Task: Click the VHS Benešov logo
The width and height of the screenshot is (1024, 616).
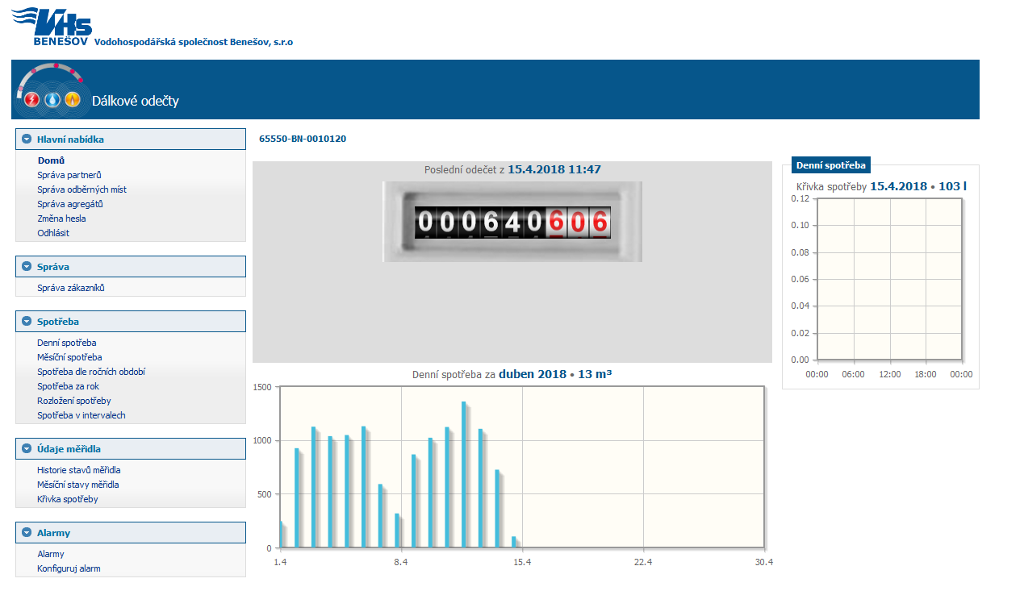Action: click(52, 26)
